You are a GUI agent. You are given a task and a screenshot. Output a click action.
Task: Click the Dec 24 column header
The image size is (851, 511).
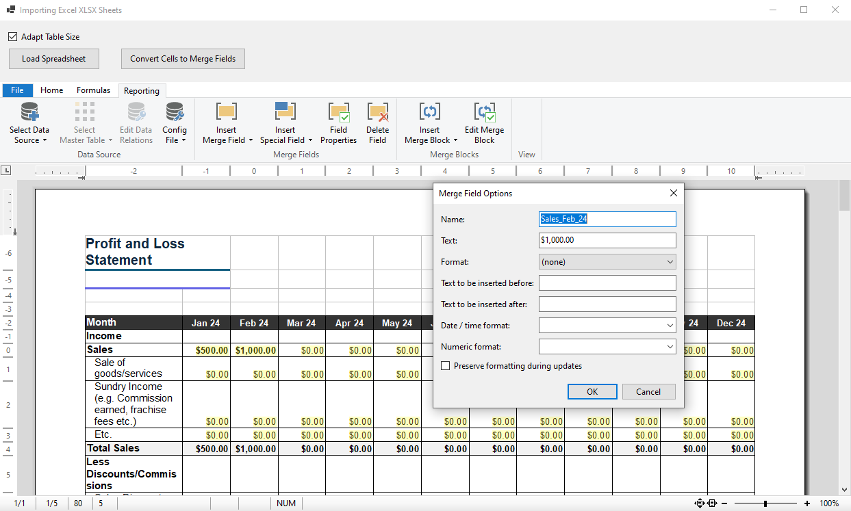pyautogui.click(x=731, y=323)
